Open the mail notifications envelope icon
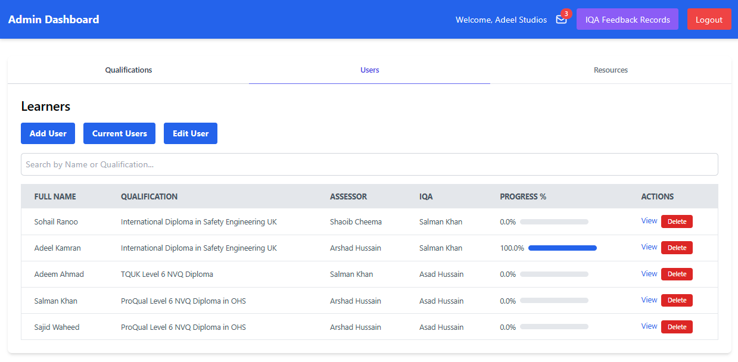The image size is (738, 362). (x=561, y=20)
